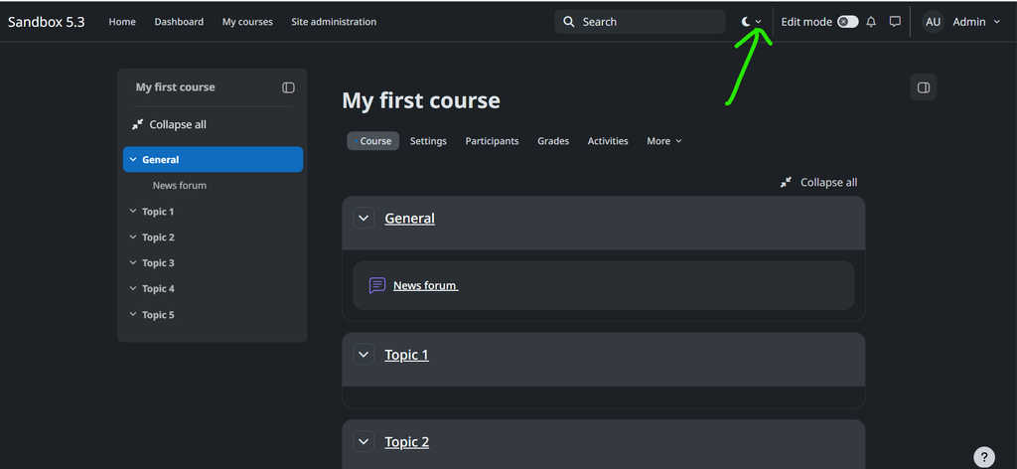Switch to the Participants tab

(492, 141)
